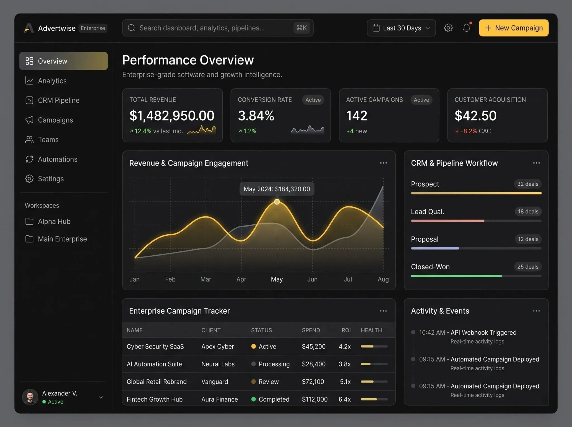Open the Last 30 Days dropdown
572x427 pixels.
tap(401, 28)
